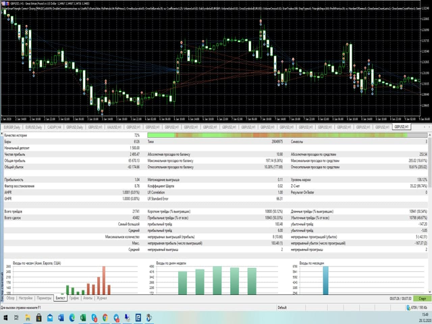Select the Общая прибыль row label
Image resolution: width=432 pixels, height=324 pixels.
tap(15, 161)
